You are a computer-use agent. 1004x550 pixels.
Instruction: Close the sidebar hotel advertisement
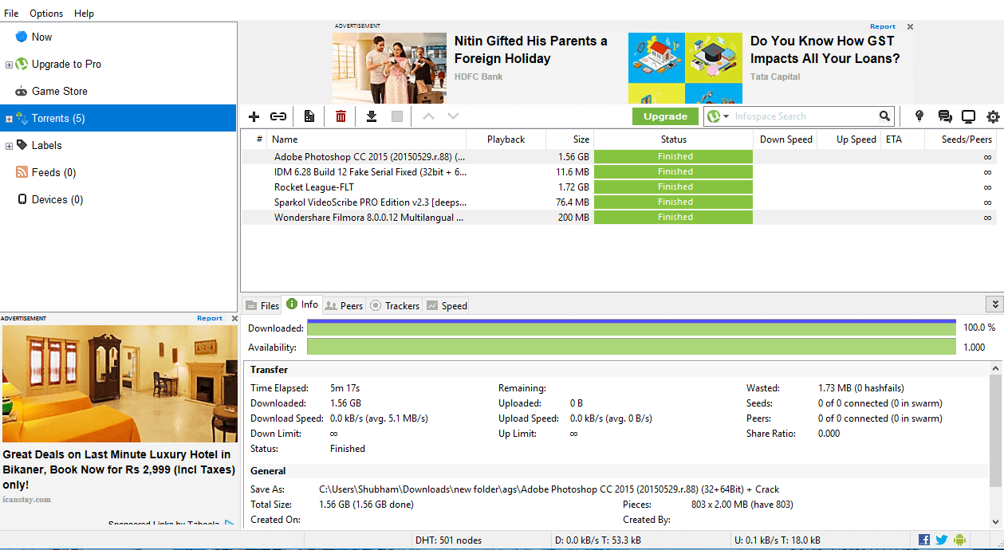coord(234,318)
